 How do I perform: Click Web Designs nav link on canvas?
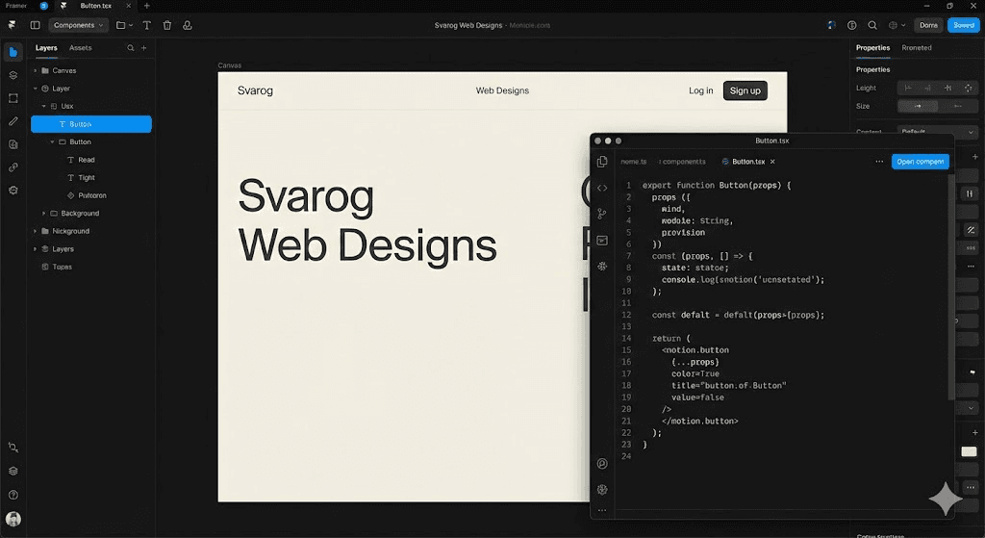coord(502,90)
